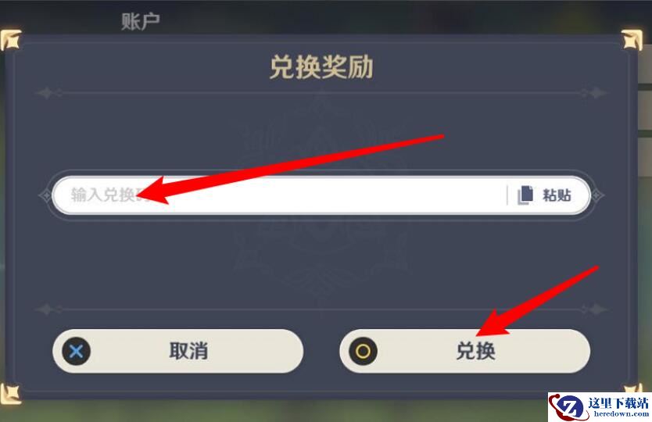Click the blue X icon on 取消

[x=76, y=352]
